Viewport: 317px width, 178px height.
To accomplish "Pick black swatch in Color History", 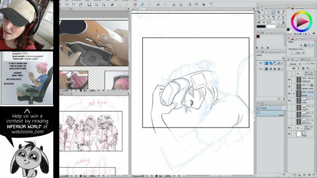I will [258, 37].
